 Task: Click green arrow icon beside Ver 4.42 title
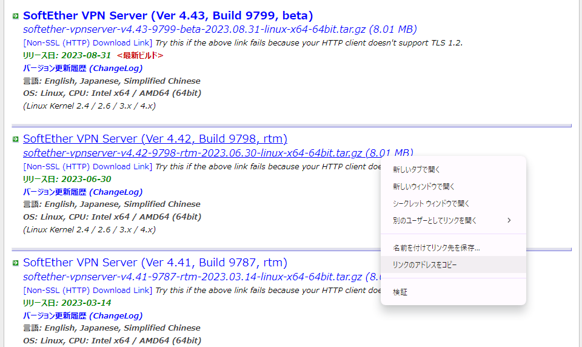click(15, 140)
